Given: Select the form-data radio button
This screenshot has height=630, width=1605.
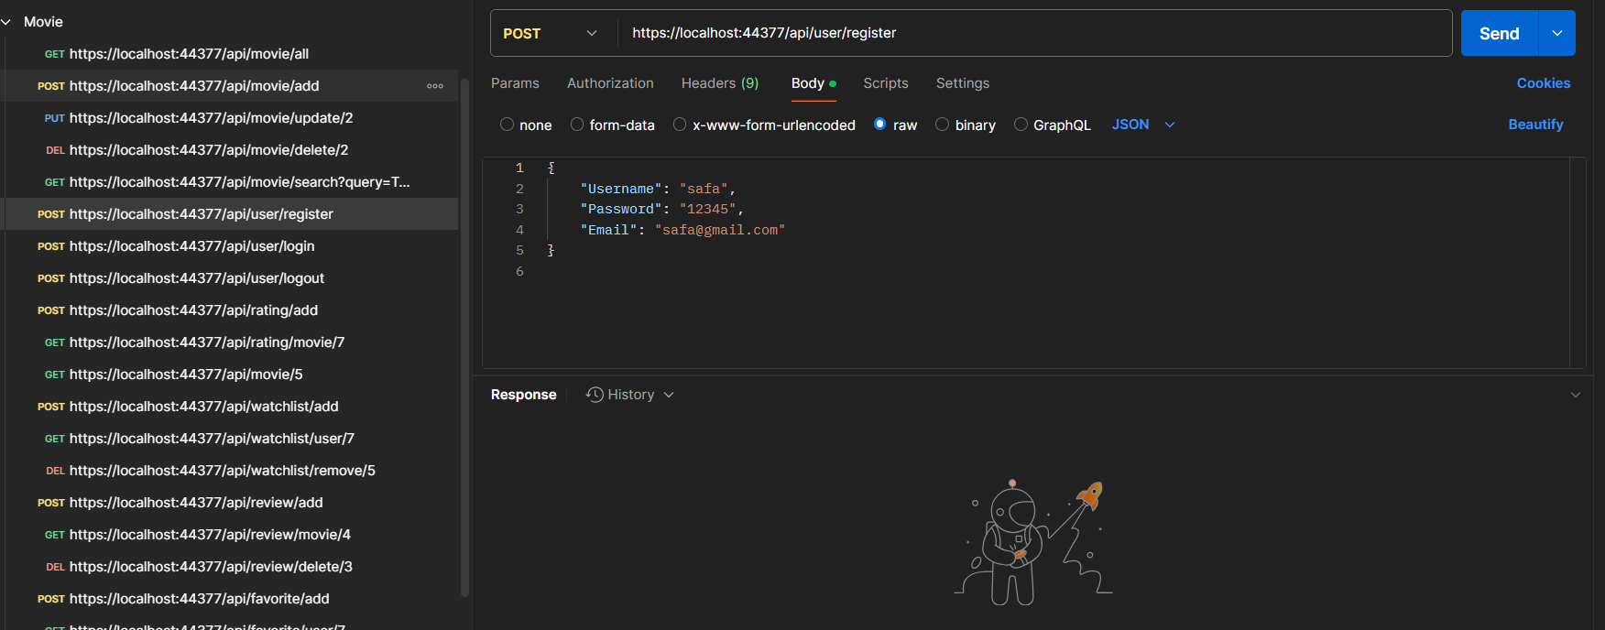Looking at the screenshot, I should 577,125.
